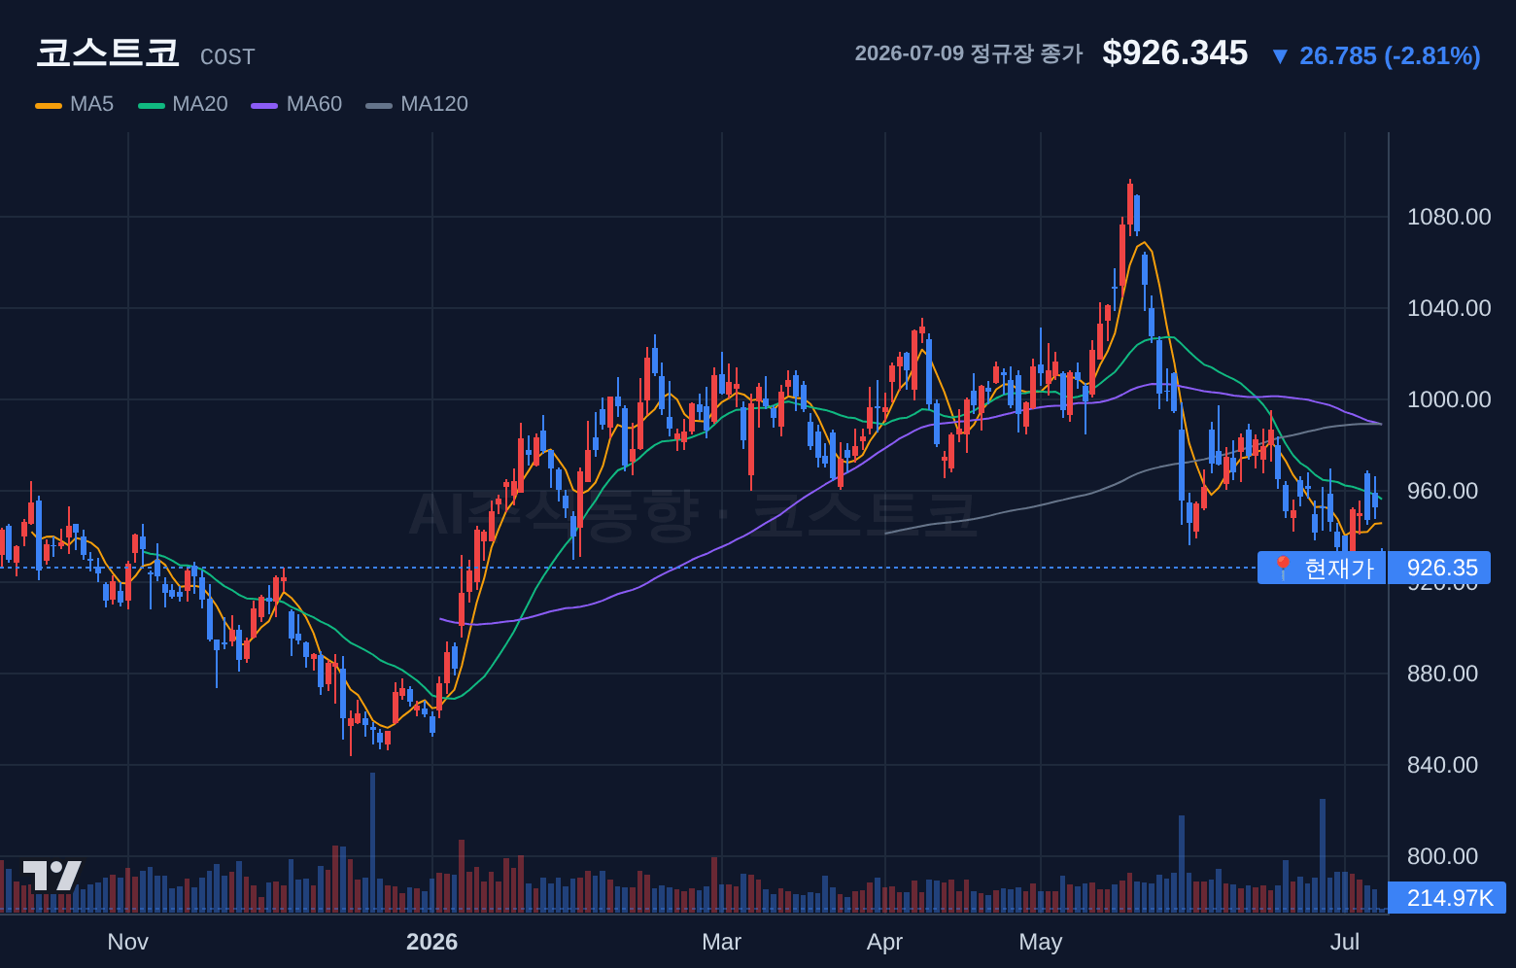
Task: Click the MA60 purple legend swatch
Action: point(264,105)
